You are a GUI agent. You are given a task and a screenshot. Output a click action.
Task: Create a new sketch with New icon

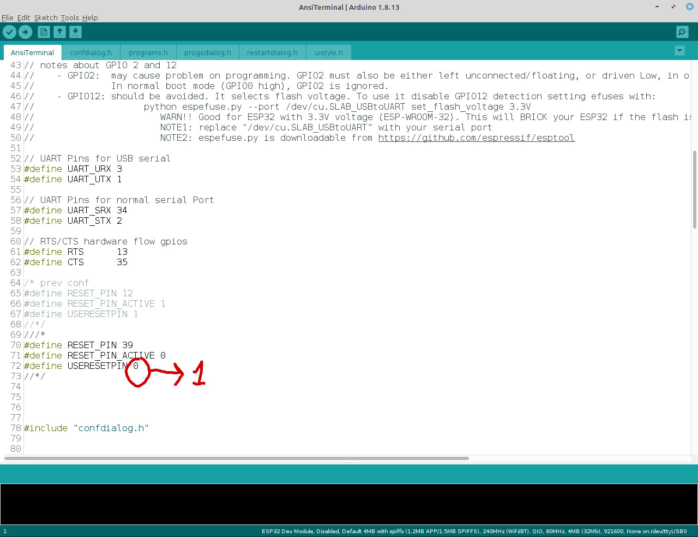pos(44,32)
